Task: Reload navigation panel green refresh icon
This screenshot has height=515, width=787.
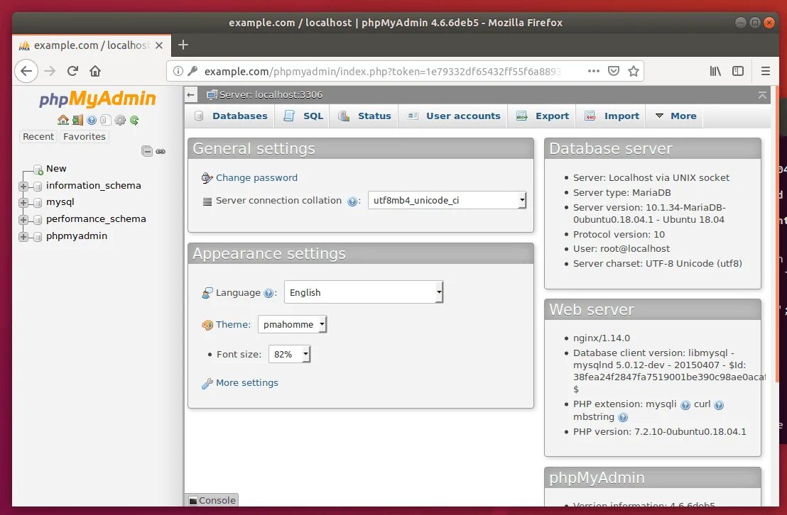Action: coord(134,120)
